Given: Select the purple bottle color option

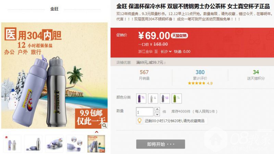Looking at the screenshot, I should [x=141, y=99].
